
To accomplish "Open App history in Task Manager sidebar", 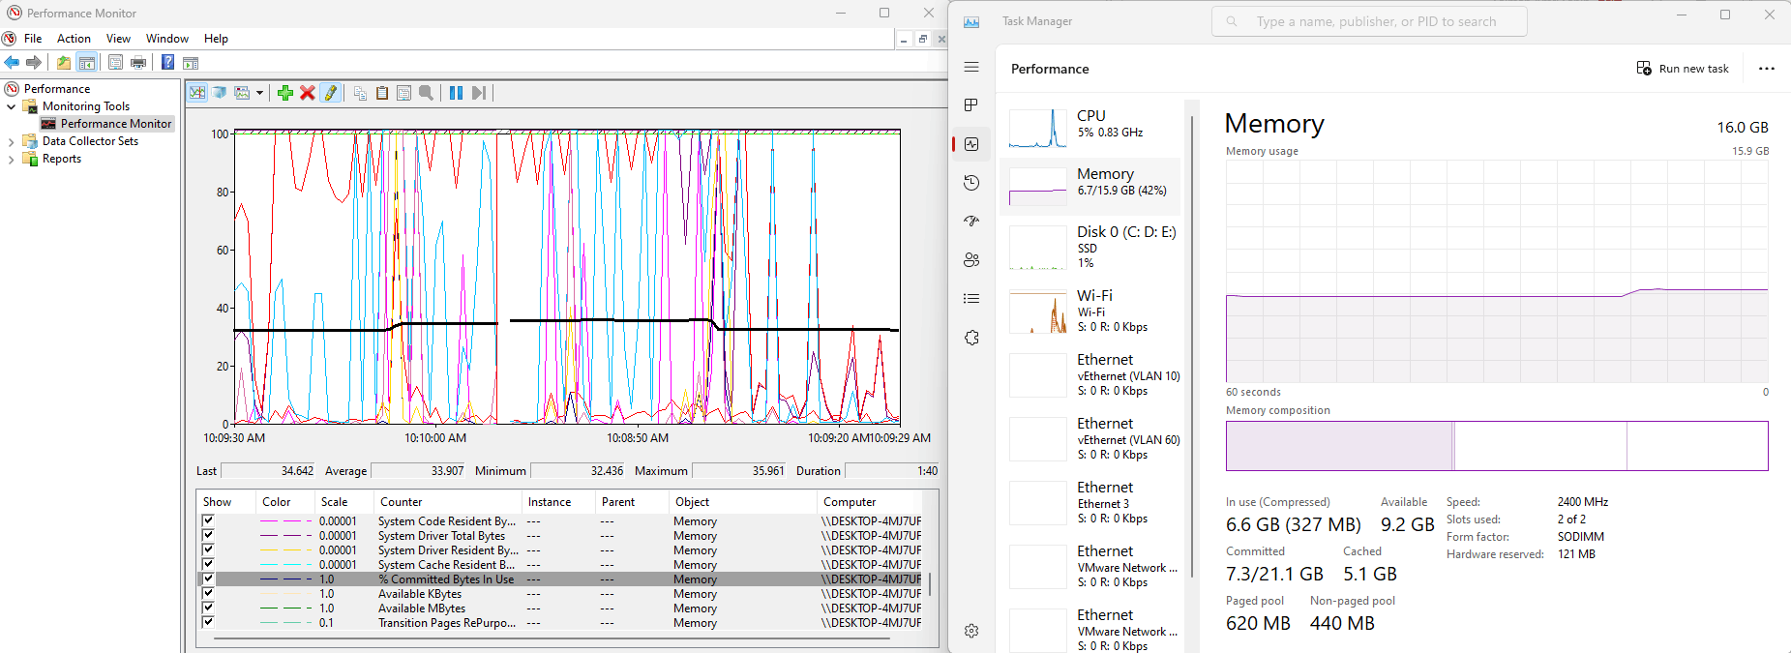I will point(971,183).
